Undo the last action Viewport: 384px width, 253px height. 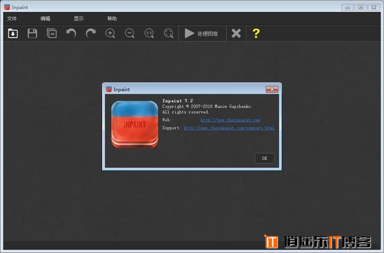[71, 33]
